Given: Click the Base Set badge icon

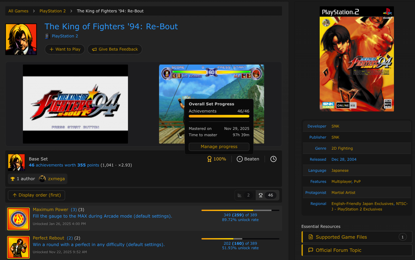Looking at the screenshot, I should point(17,162).
